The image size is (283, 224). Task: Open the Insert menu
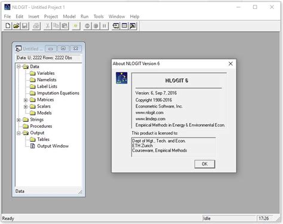pos(33,17)
